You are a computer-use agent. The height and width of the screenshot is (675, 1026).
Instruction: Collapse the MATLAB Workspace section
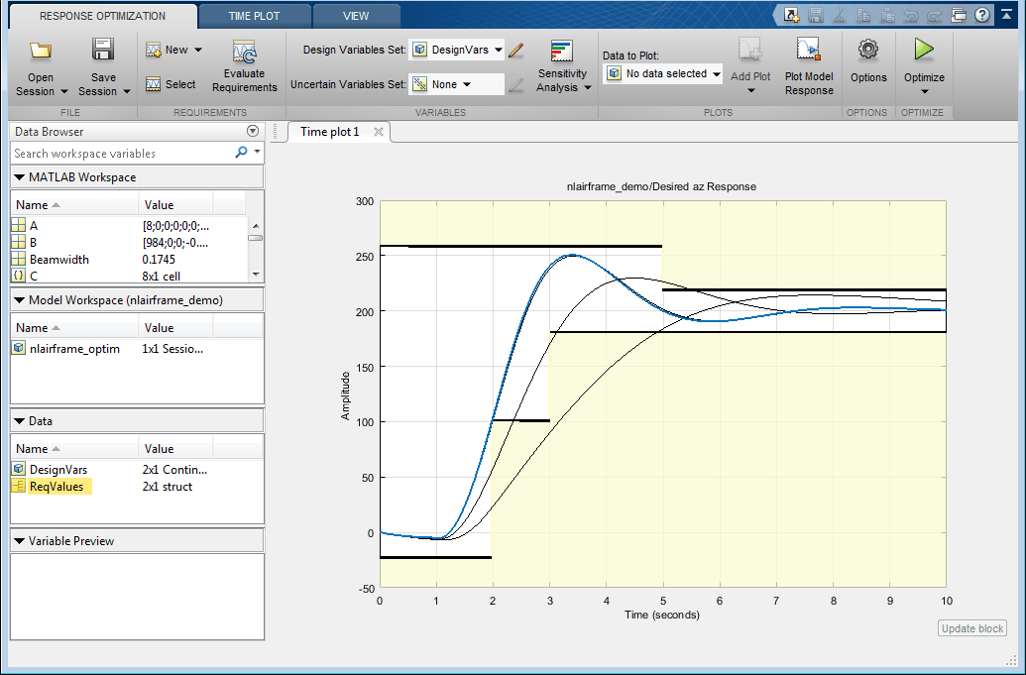(20, 177)
